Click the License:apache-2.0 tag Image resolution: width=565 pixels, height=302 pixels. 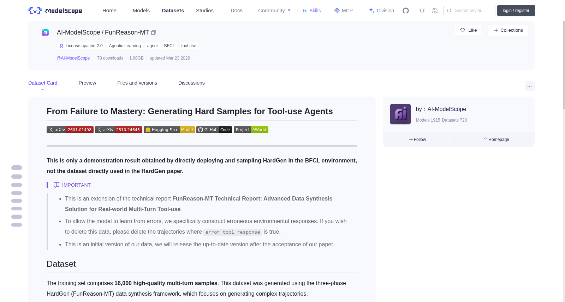[x=81, y=46]
